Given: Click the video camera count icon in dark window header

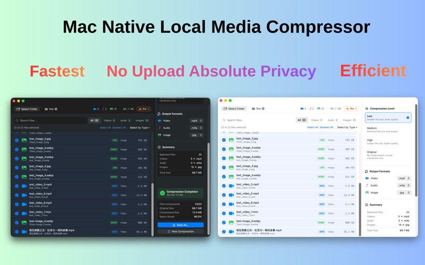Looking at the screenshot, I should point(95,109).
